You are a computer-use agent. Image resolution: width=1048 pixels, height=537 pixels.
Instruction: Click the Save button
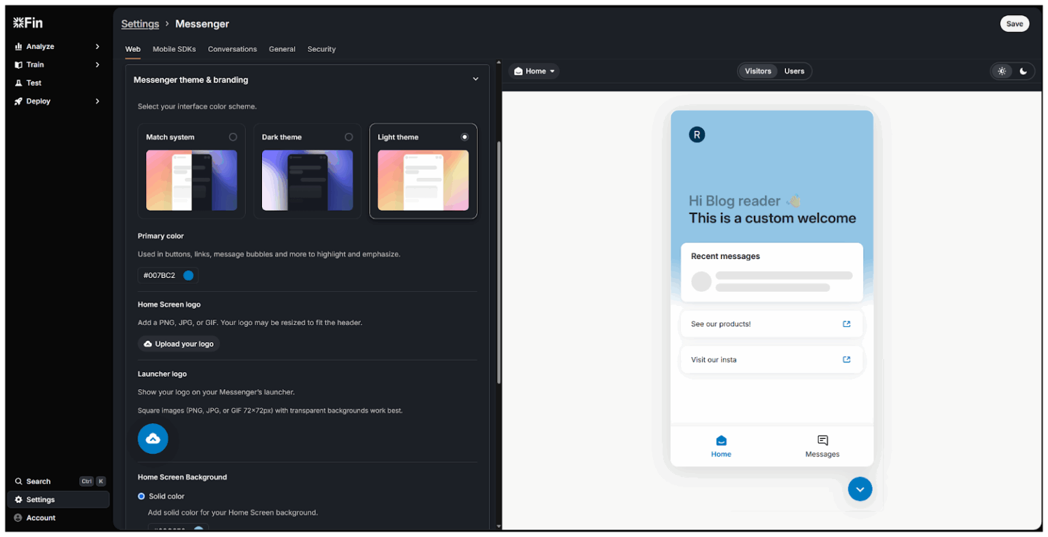click(1015, 23)
